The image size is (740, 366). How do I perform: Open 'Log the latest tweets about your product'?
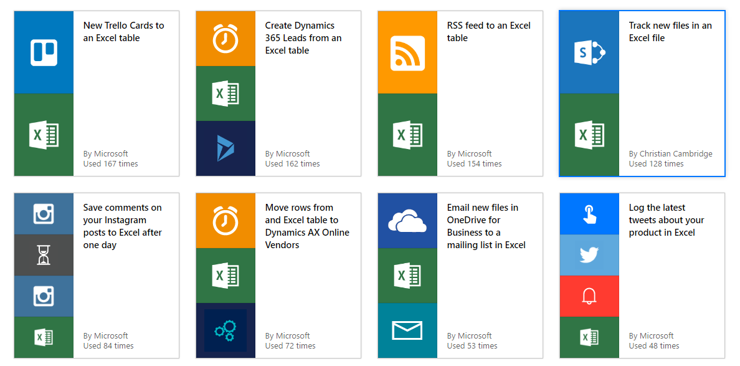point(666,220)
